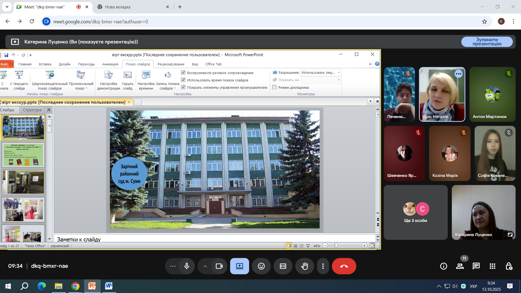Mute microphone in Meet call bar
Screen dimensions: 521x293
(186, 266)
